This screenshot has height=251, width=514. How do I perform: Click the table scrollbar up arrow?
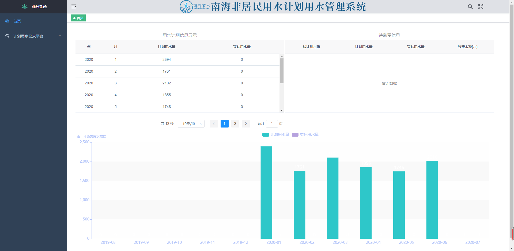tap(282, 56)
